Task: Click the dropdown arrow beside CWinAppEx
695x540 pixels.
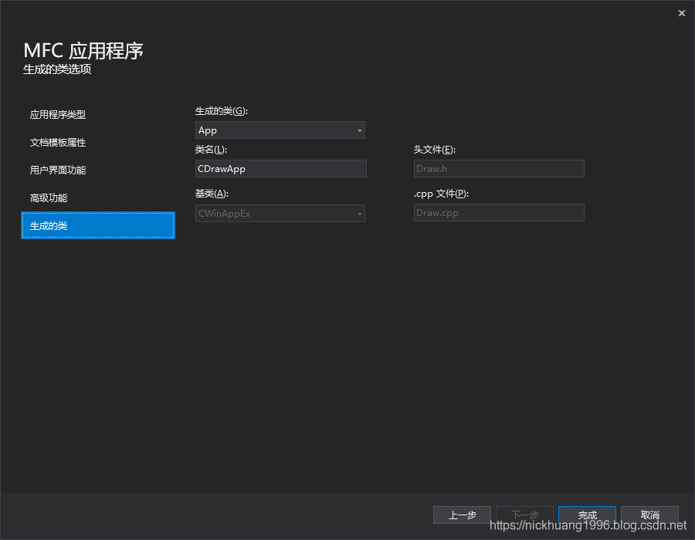Action: [359, 214]
